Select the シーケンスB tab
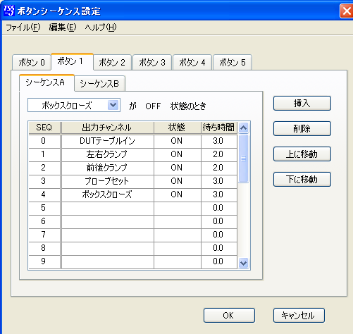Image resolution: width=353 pixels, height=334 pixels. (x=99, y=84)
